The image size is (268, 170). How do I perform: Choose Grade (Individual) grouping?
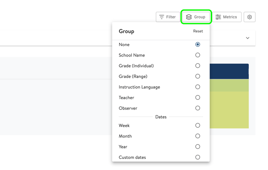[198, 66]
